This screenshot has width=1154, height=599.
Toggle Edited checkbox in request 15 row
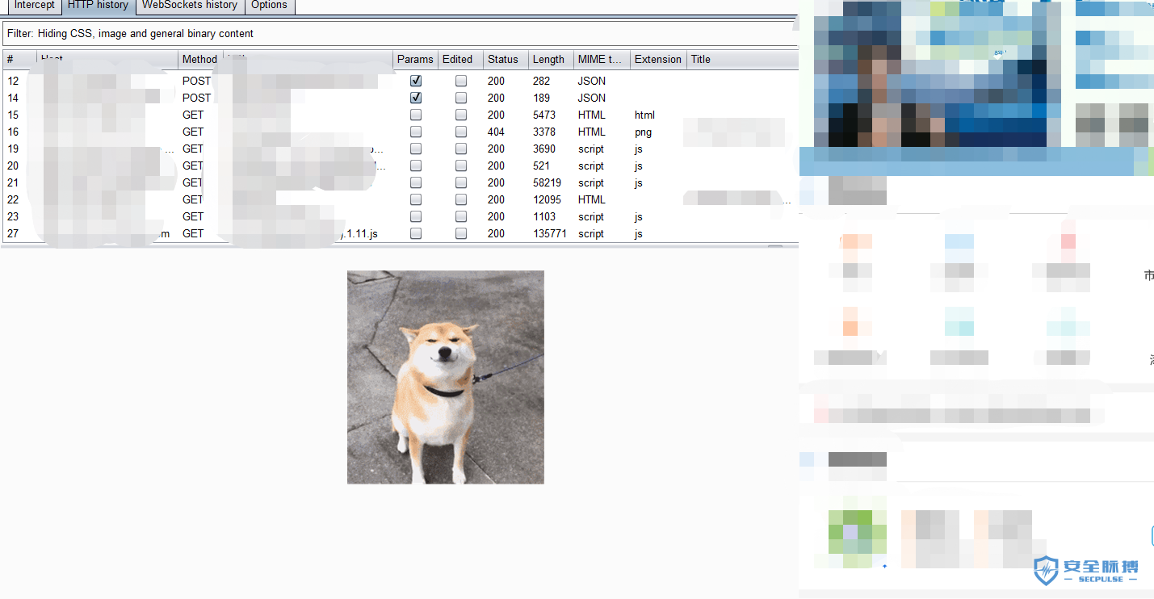tap(461, 115)
